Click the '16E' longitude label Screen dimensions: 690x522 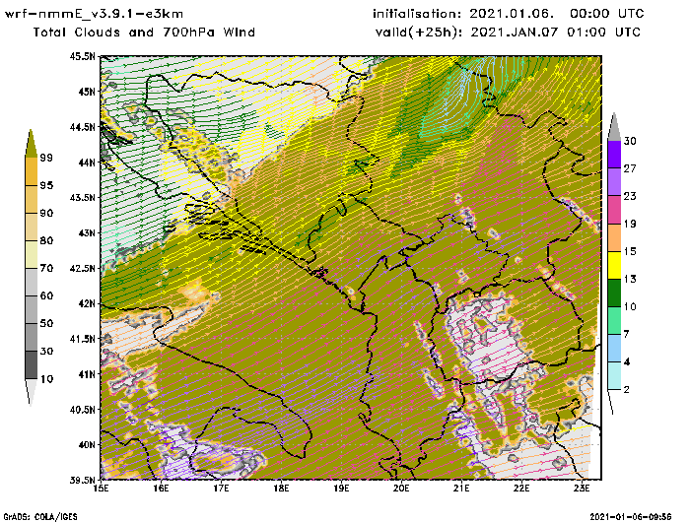161,489
